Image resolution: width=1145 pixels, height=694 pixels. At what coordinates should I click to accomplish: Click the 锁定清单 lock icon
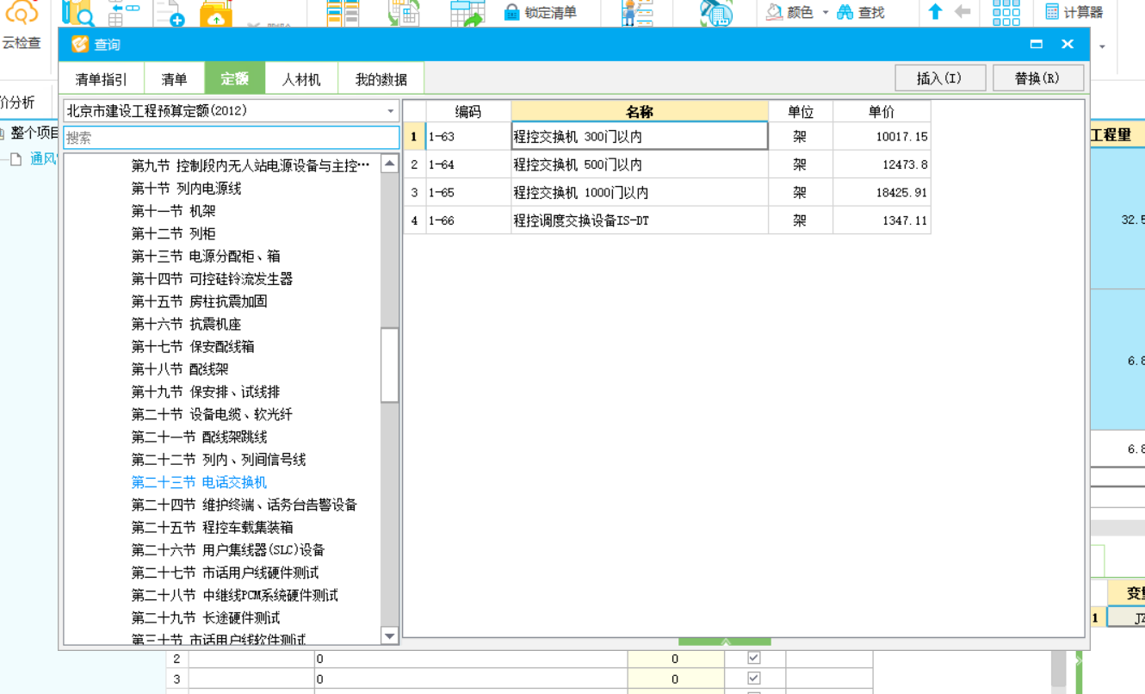click(512, 12)
